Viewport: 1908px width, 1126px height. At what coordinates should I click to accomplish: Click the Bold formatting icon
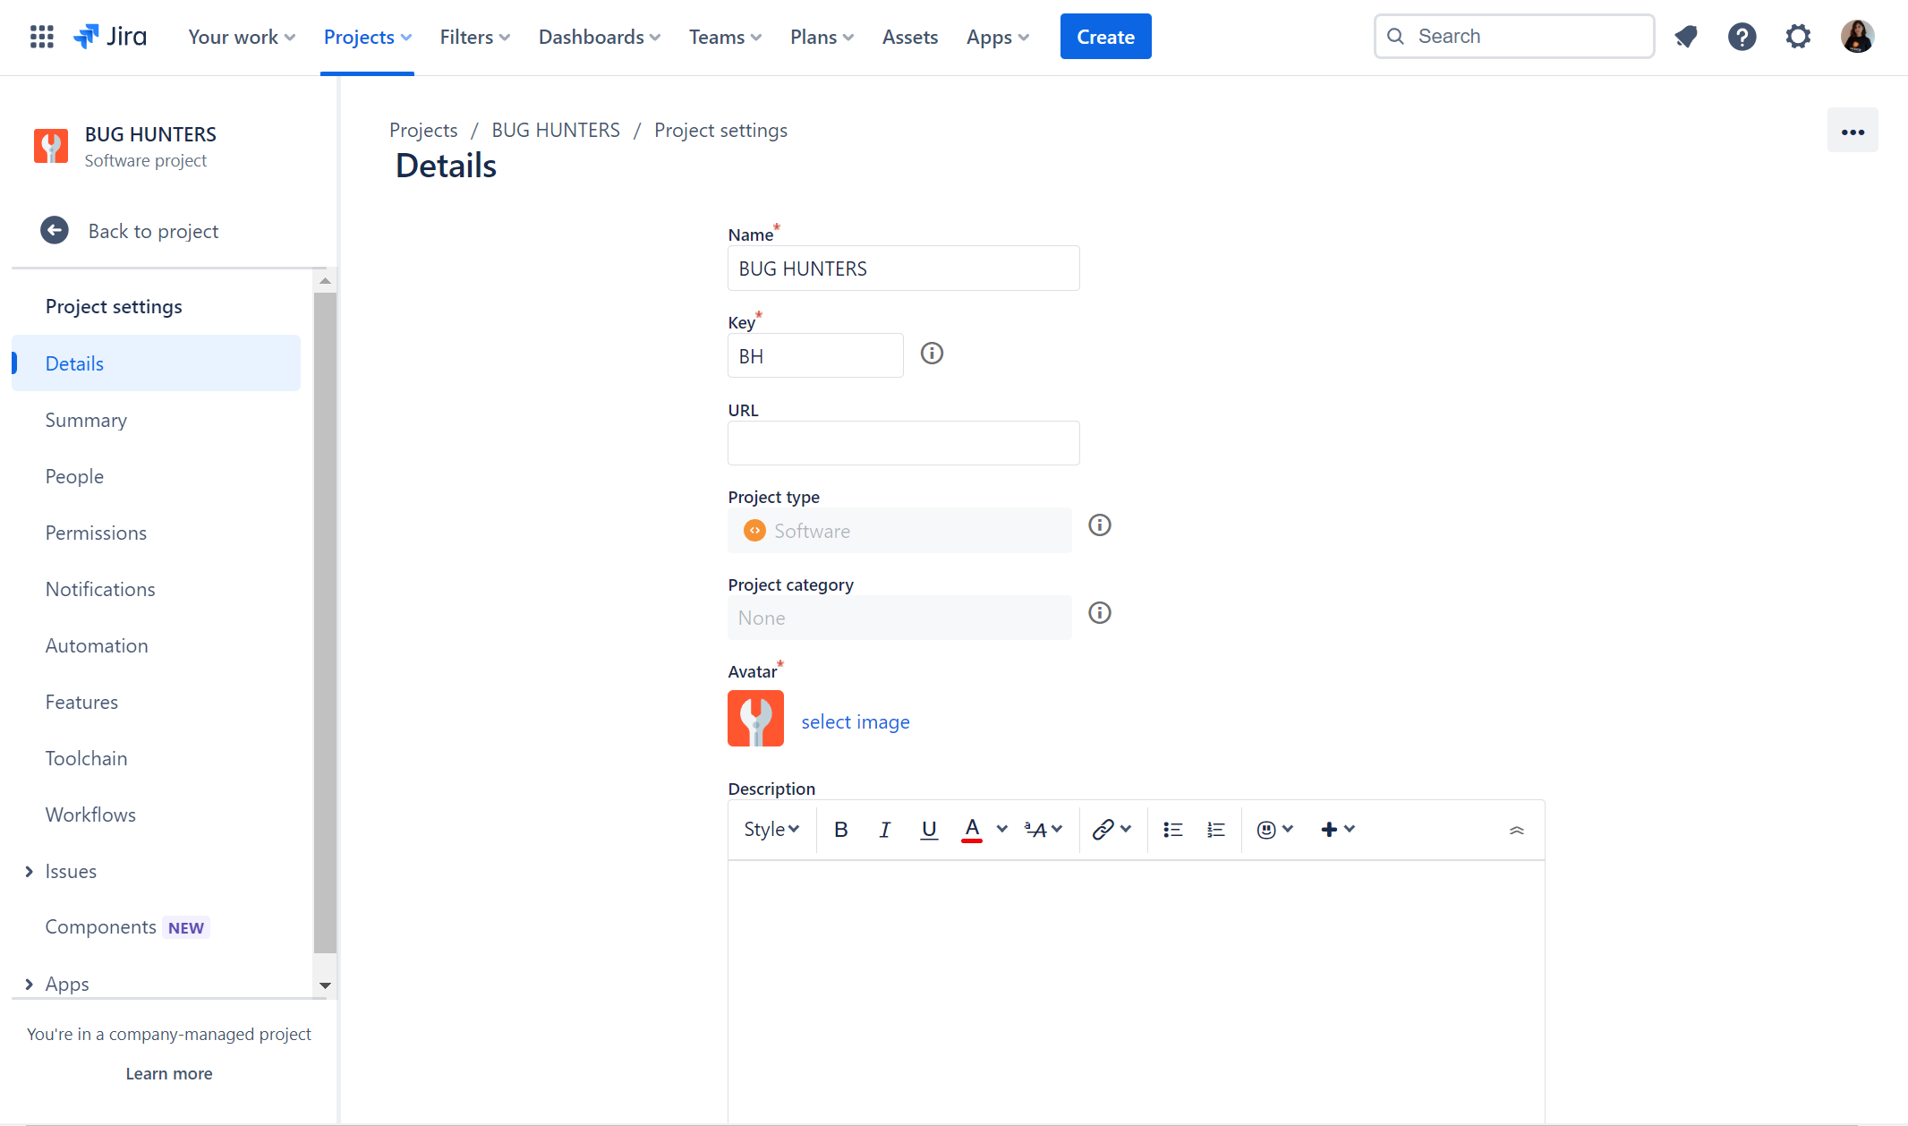(839, 829)
